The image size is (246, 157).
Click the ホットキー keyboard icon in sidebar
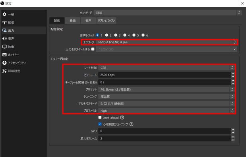pyautogui.click(x=4, y=54)
